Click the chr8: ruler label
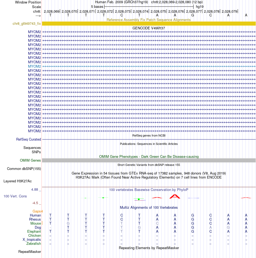 pyautogui.click(x=37, y=12)
